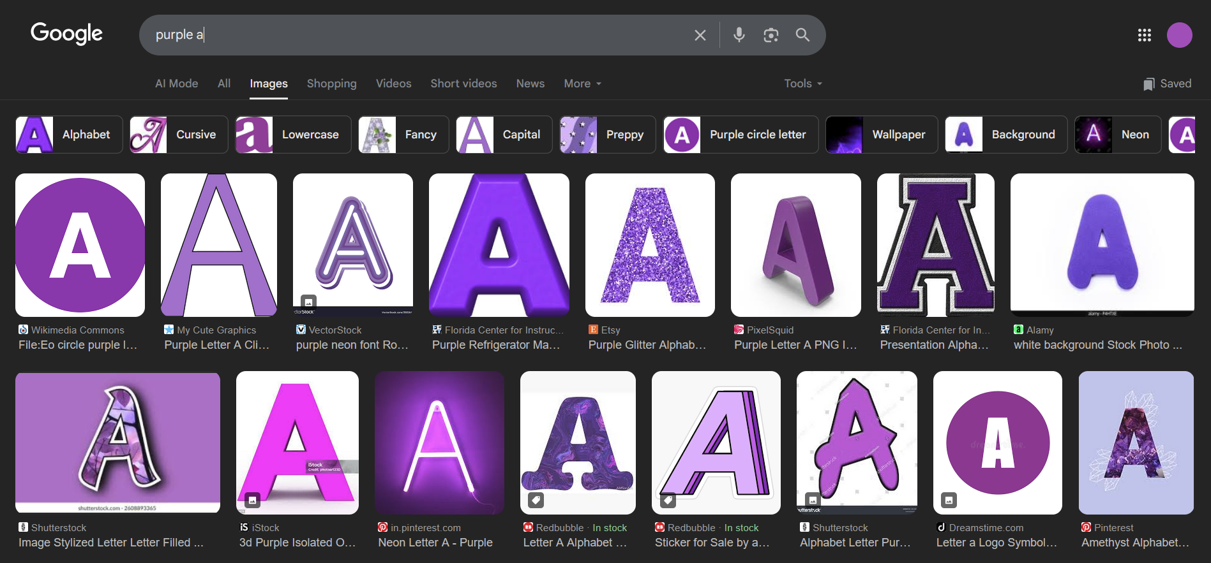Filter results by Alphabet chip
Viewport: 1211px width, 563px height.
pos(69,135)
